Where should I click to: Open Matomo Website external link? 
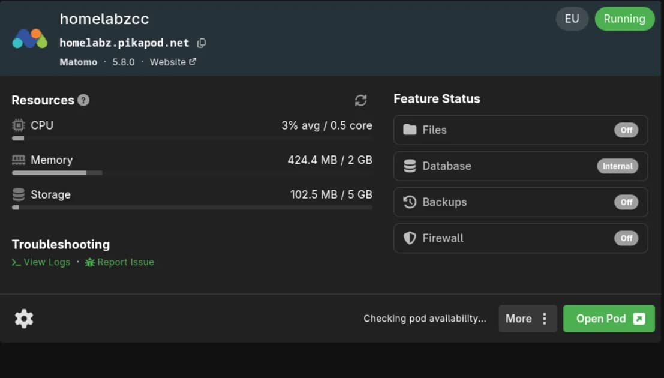click(173, 62)
